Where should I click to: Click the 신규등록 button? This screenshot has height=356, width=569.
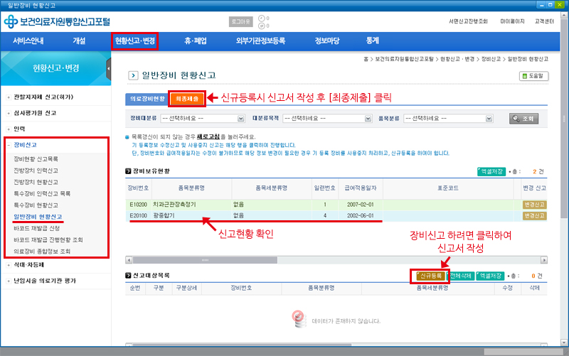tap(430, 276)
